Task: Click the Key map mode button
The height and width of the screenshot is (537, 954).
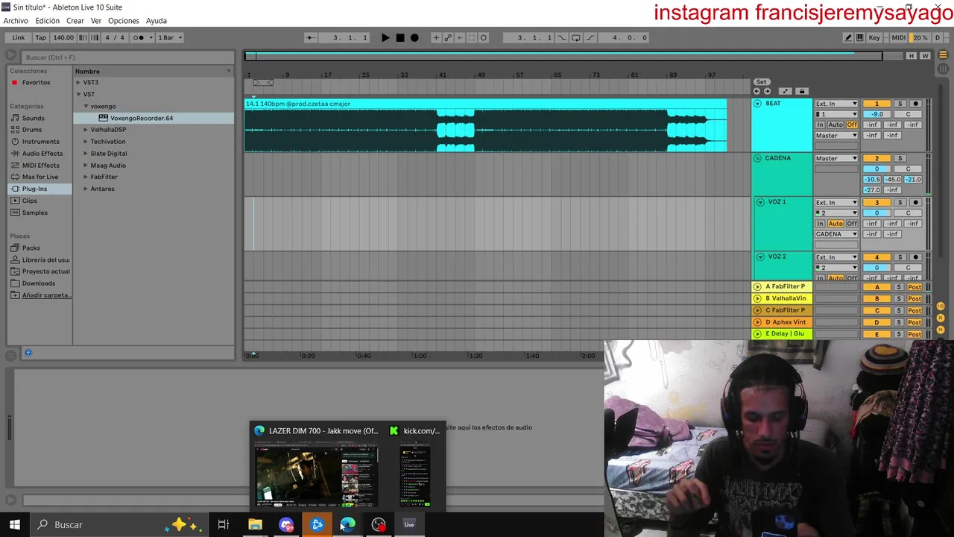Action: pos(874,38)
